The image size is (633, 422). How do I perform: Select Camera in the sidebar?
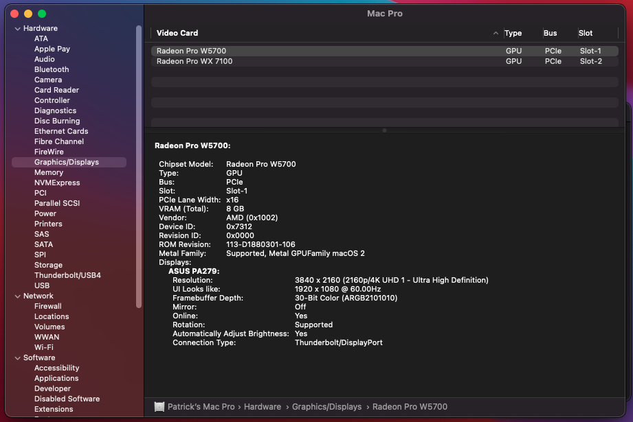click(x=48, y=80)
